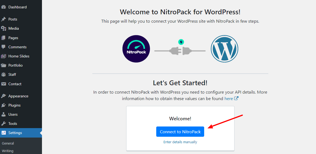Open Comments in the sidebar
316x154 pixels.
[x=21, y=47]
